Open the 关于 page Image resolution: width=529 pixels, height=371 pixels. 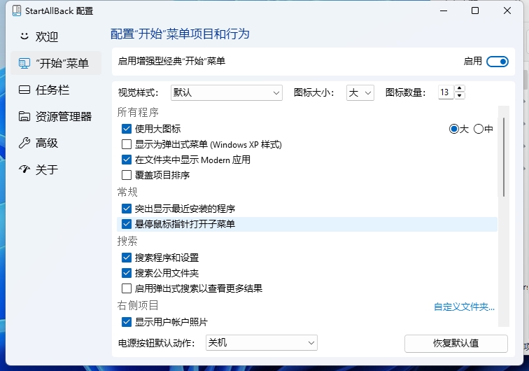pyautogui.click(x=47, y=169)
